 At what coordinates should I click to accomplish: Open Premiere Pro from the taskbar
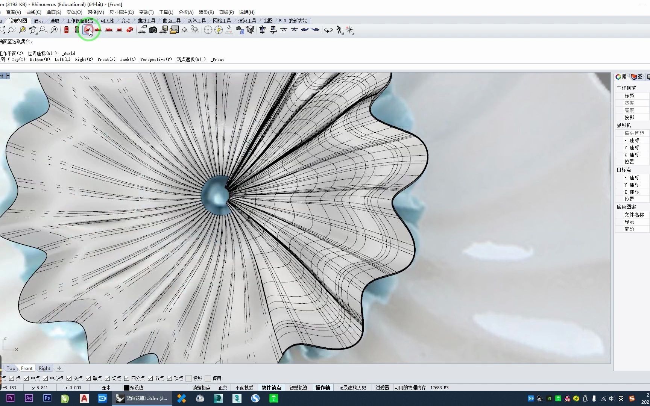[10, 398]
